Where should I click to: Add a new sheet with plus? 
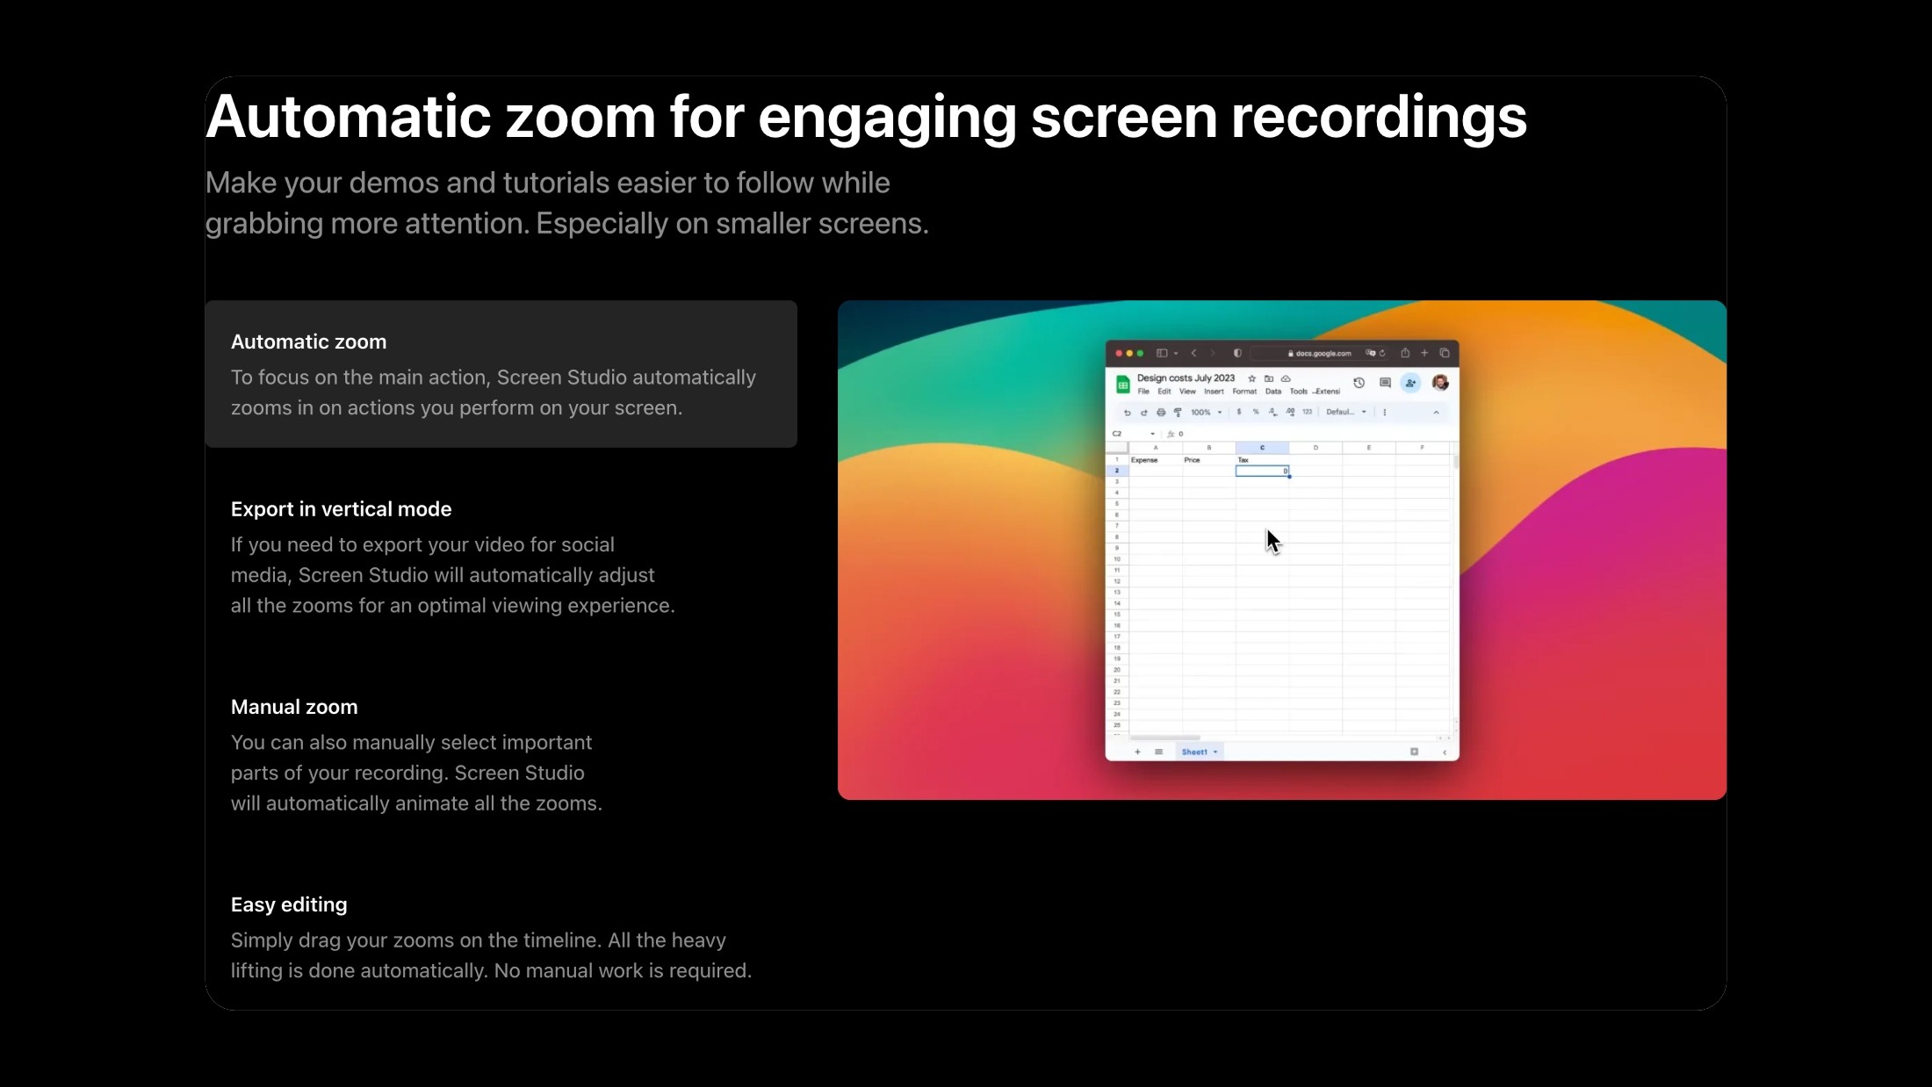pos(1137,752)
